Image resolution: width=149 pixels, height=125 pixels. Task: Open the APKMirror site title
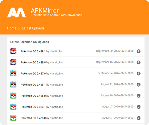45,11
